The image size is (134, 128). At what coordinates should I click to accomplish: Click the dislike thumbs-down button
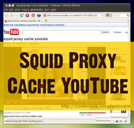pos(16,108)
